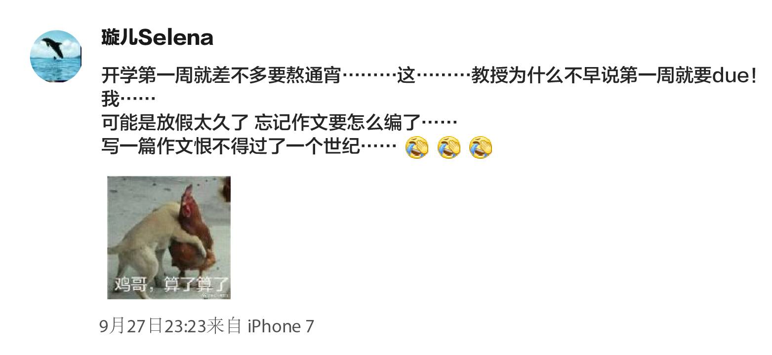Viewport: 772px width, 355px height.
Task: Open the post via timestamp 9月27日23:23
Action: pos(153,326)
